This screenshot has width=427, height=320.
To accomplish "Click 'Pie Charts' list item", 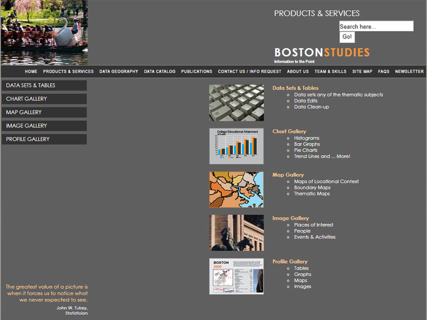I will (x=305, y=150).
